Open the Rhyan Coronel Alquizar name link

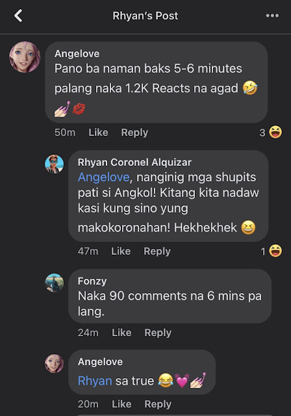pyautogui.click(x=134, y=162)
